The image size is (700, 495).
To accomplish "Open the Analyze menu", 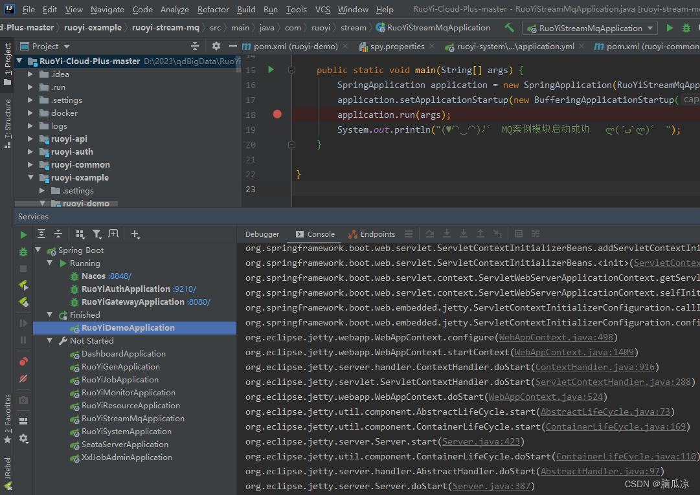I will click(x=175, y=9).
